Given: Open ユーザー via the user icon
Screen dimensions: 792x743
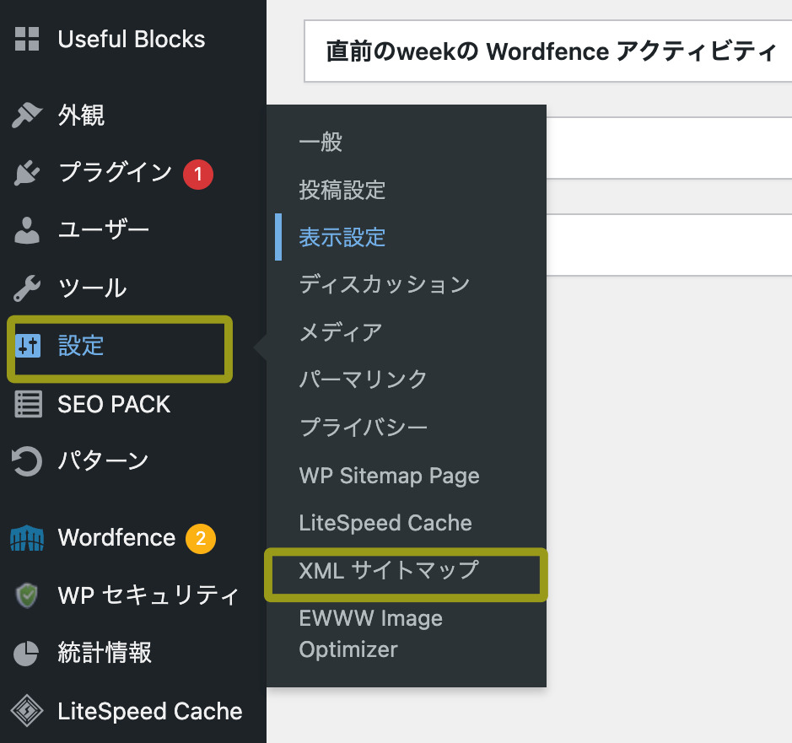Looking at the screenshot, I should click(x=26, y=229).
